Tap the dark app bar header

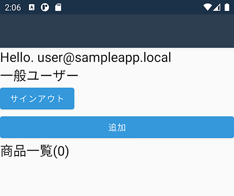point(117,31)
